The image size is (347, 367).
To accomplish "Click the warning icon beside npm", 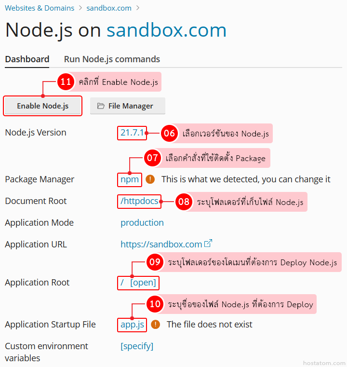I will tap(150, 179).
